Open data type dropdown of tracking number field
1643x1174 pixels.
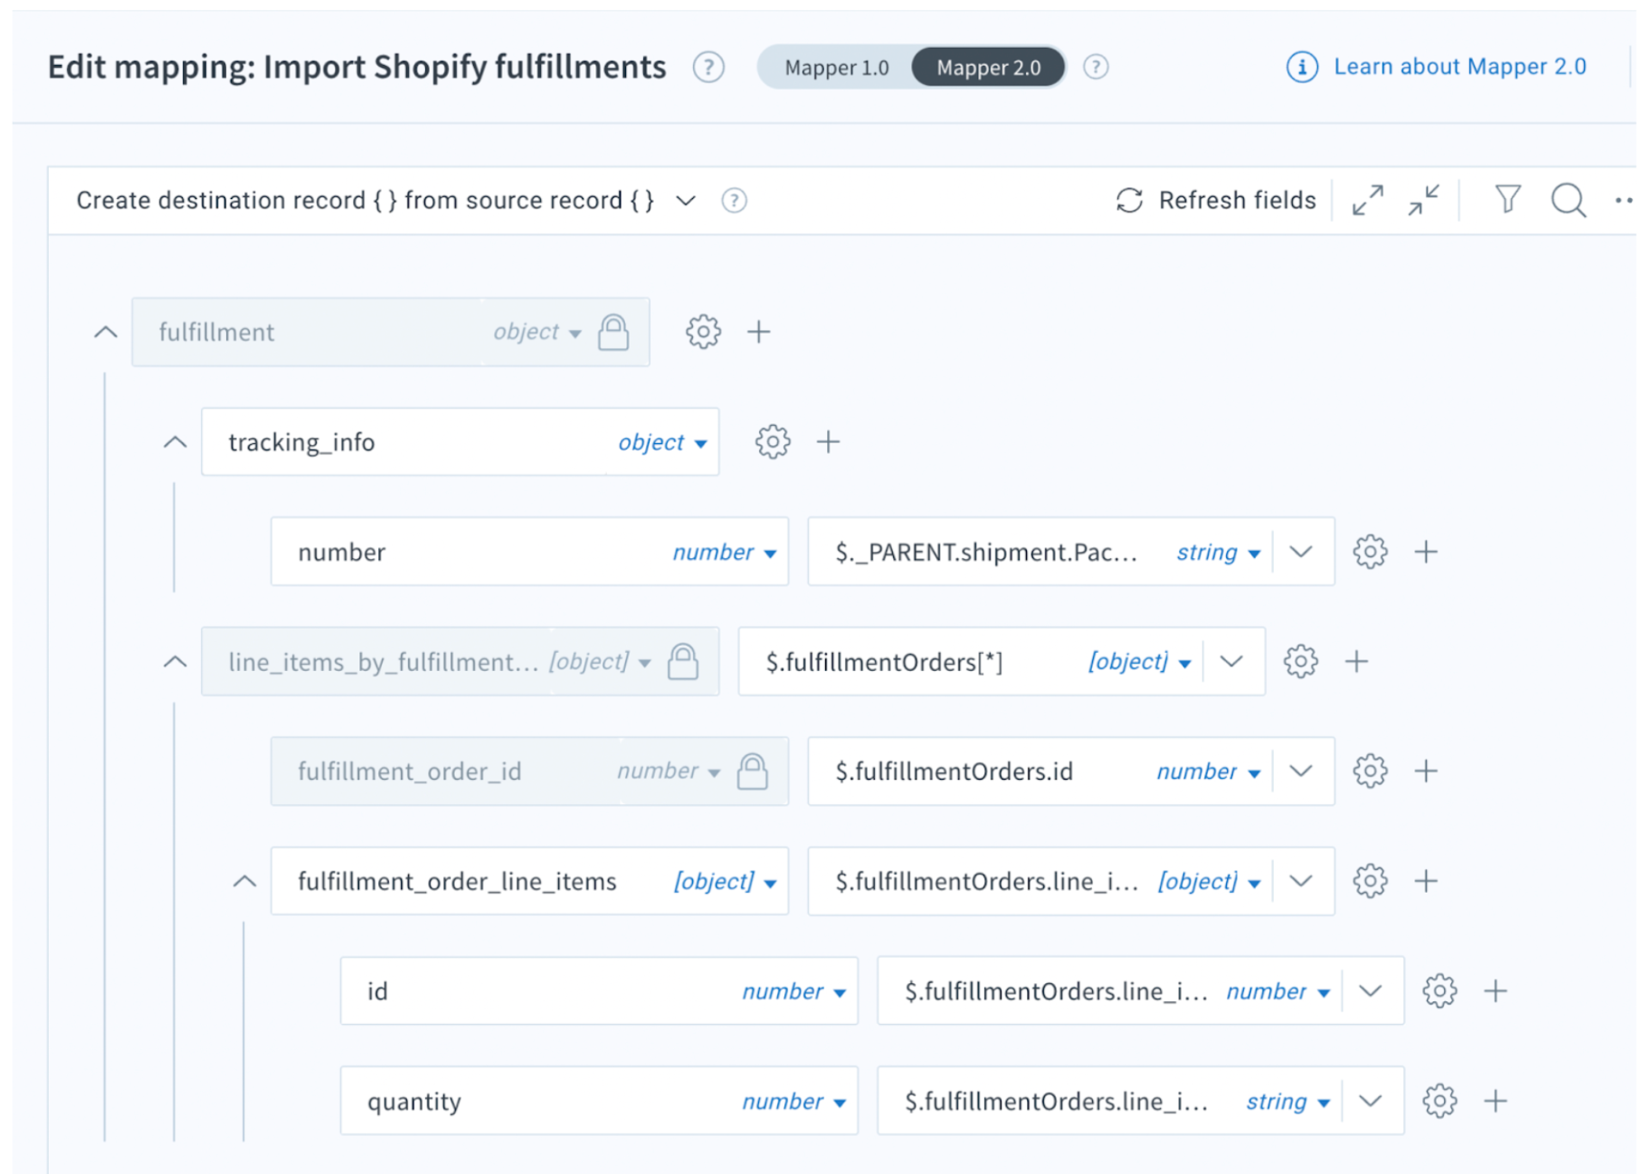tap(725, 552)
